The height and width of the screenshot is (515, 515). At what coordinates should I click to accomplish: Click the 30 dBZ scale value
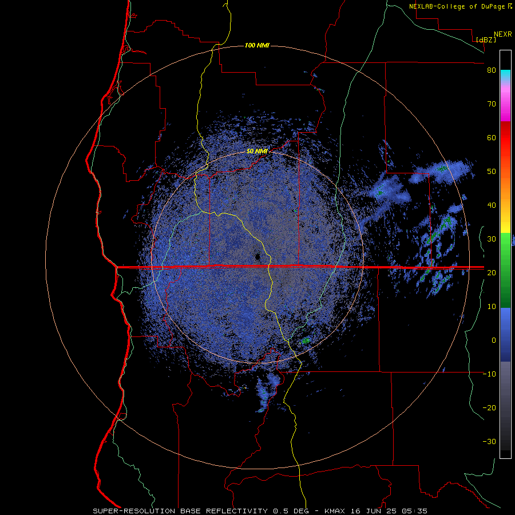[x=492, y=239]
